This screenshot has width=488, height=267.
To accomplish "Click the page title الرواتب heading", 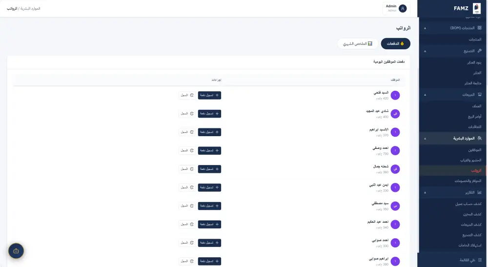I will coord(404,28).
